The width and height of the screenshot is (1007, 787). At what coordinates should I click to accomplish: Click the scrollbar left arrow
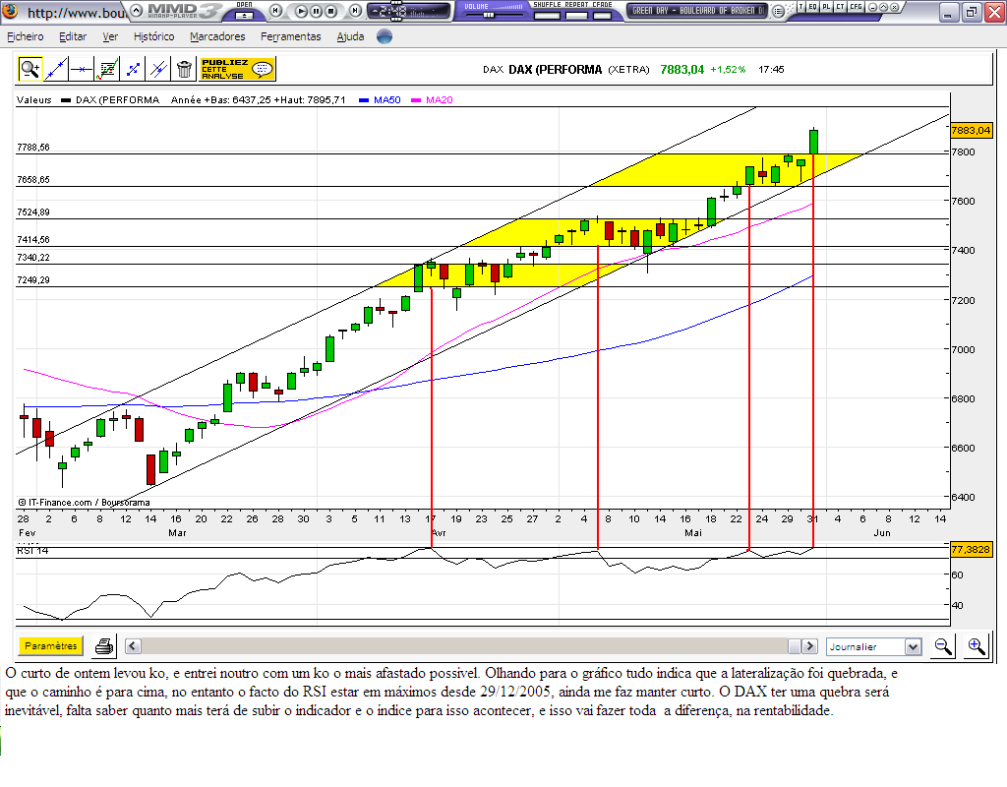(x=133, y=646)
